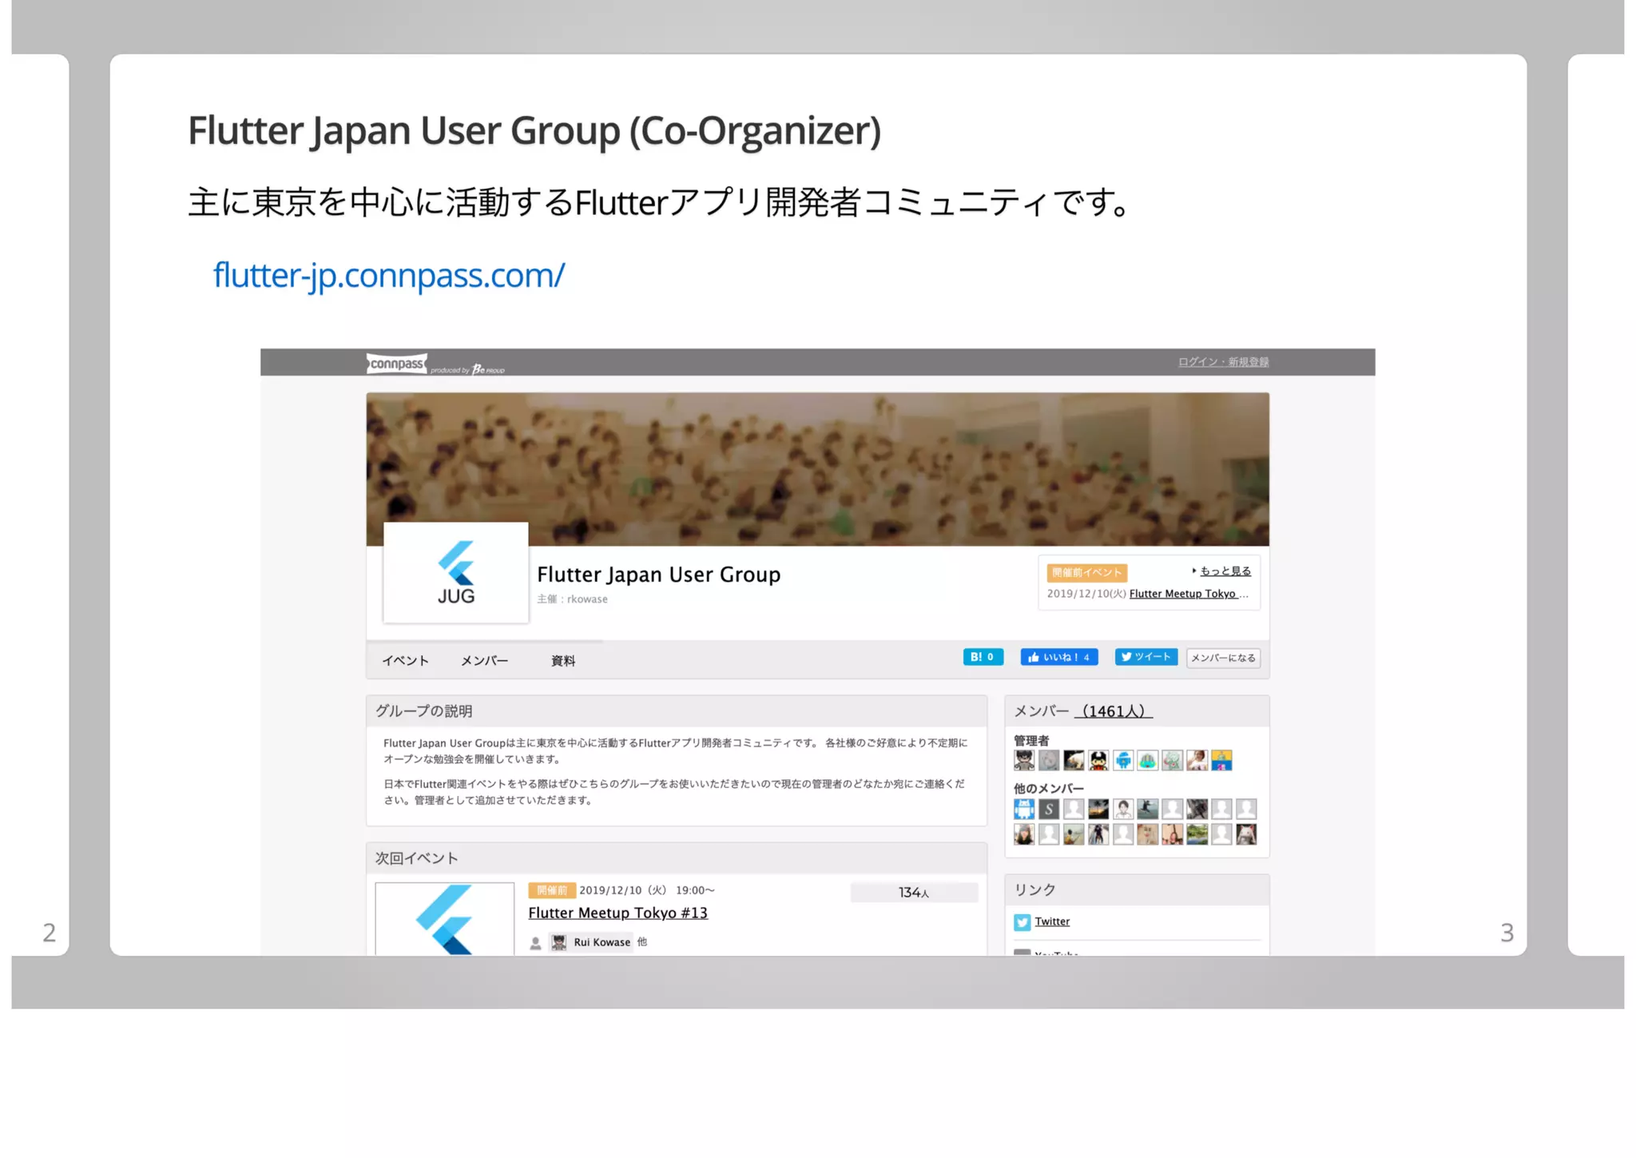Switch to the メンバー tab

tap(484, 660)
